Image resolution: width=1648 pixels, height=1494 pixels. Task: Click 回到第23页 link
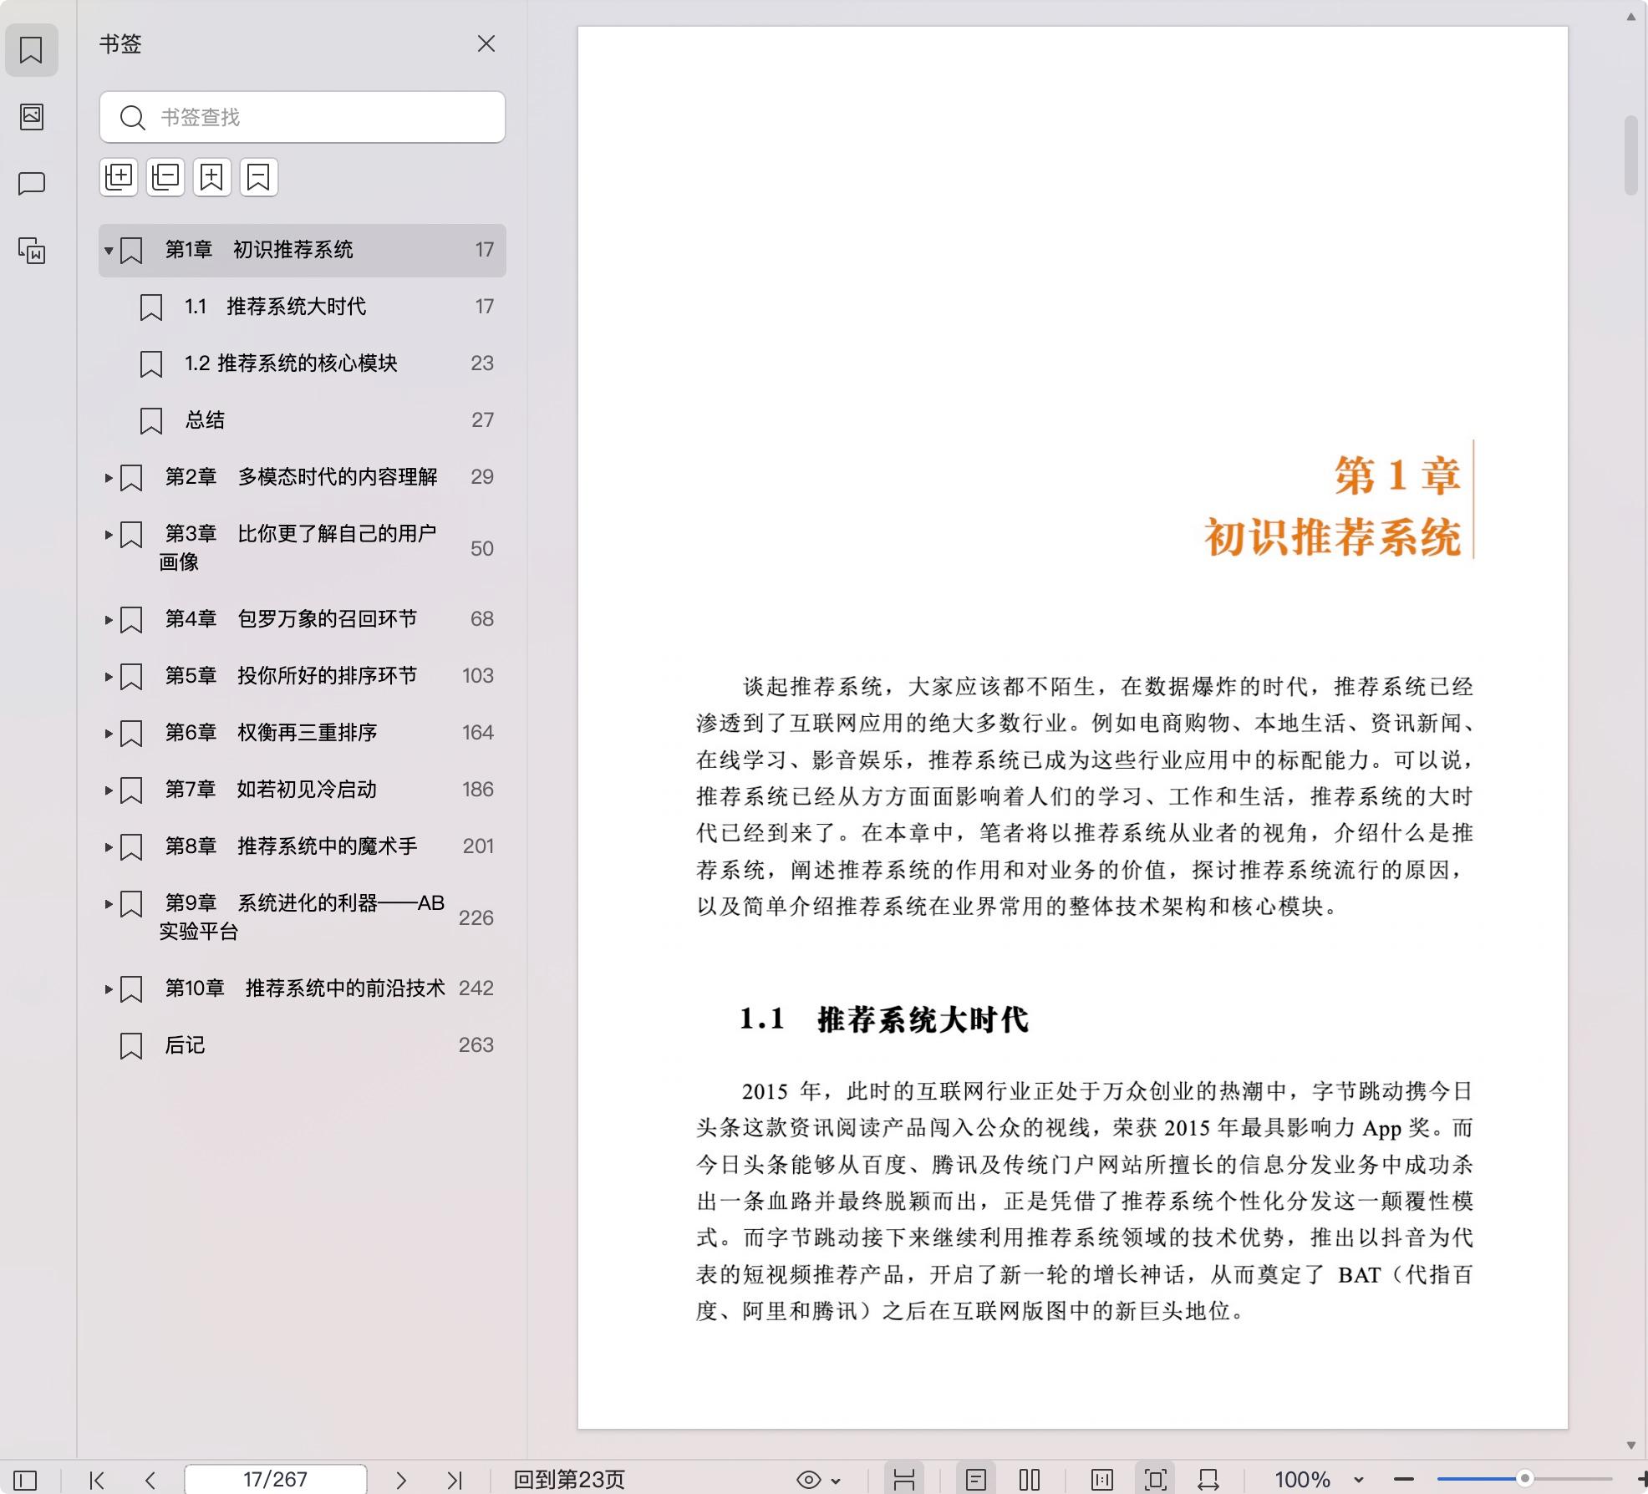[x=569, y=1480]
